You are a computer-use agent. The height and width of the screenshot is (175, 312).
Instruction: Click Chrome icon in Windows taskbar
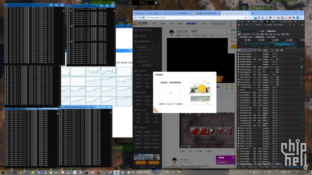coord(117,172)
